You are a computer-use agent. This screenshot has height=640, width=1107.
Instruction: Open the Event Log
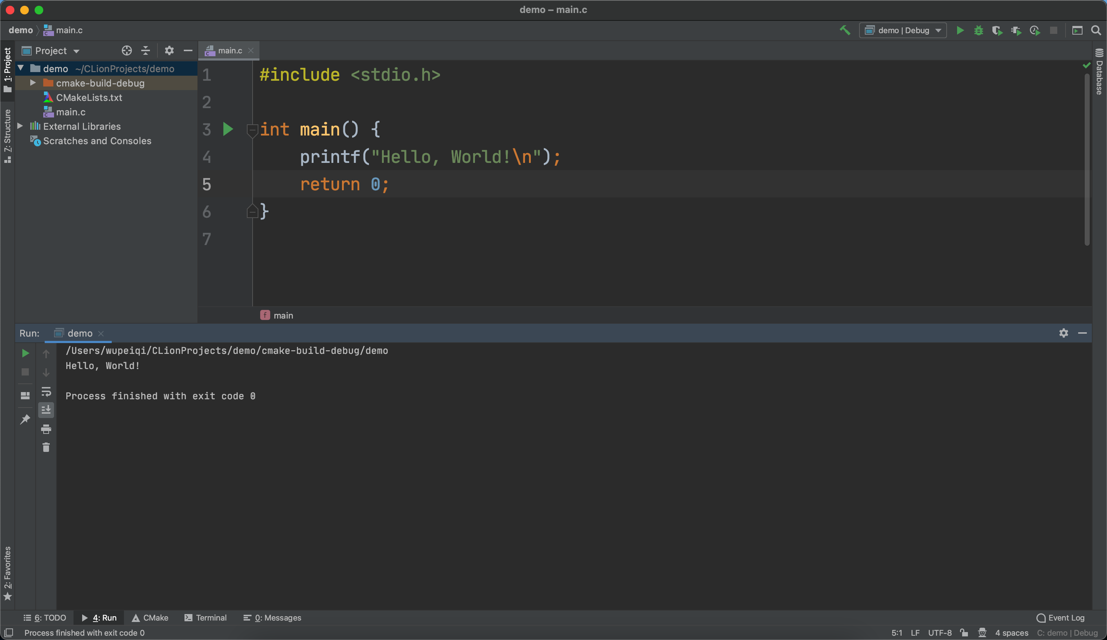pyautogui.click(x=1061, y=618)
